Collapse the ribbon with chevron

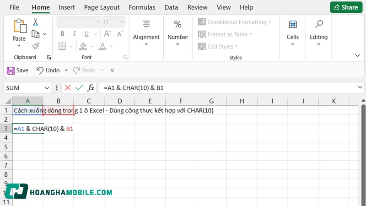click(357, 55)
